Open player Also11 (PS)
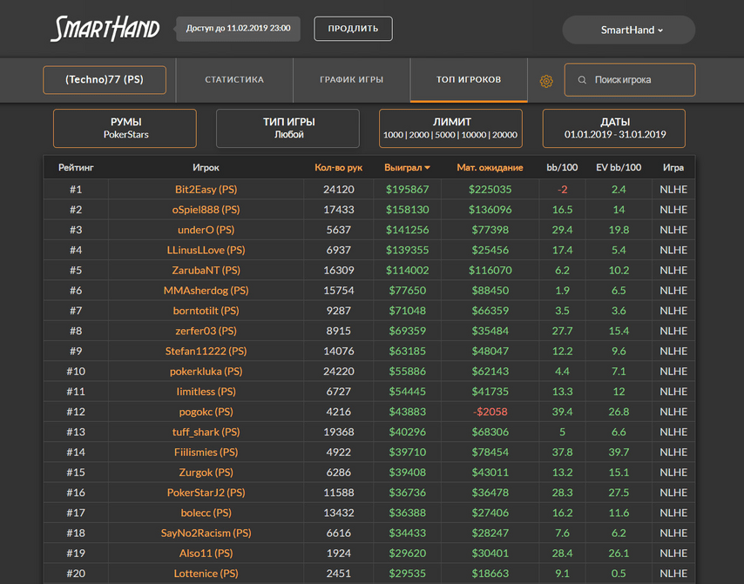744x584 pixels. pos(206,554)
